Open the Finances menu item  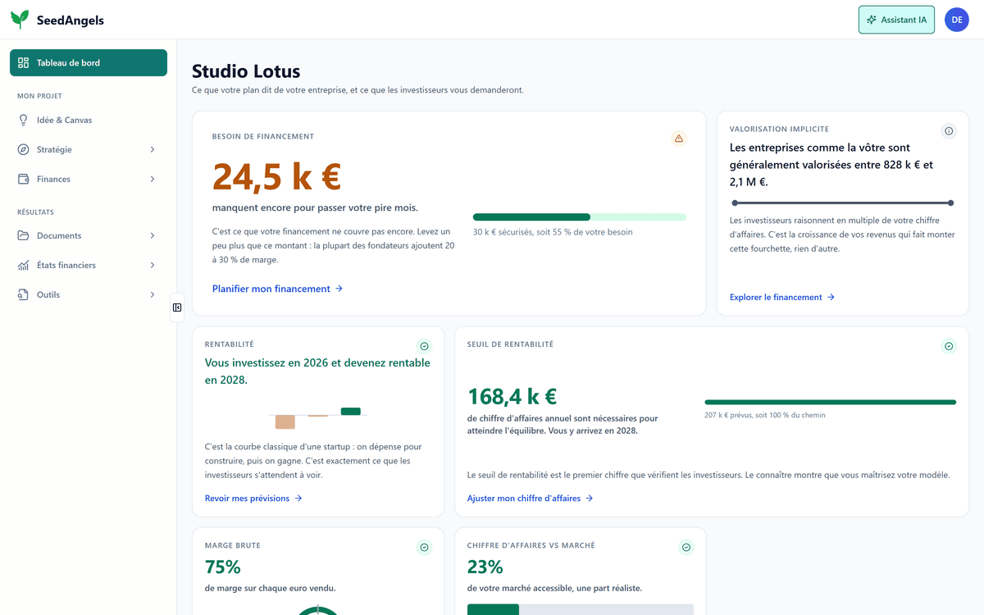pyautogui.click(x=89, y=179)
